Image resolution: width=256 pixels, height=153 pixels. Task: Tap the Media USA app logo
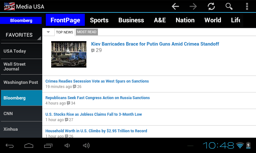click(9, 6)
